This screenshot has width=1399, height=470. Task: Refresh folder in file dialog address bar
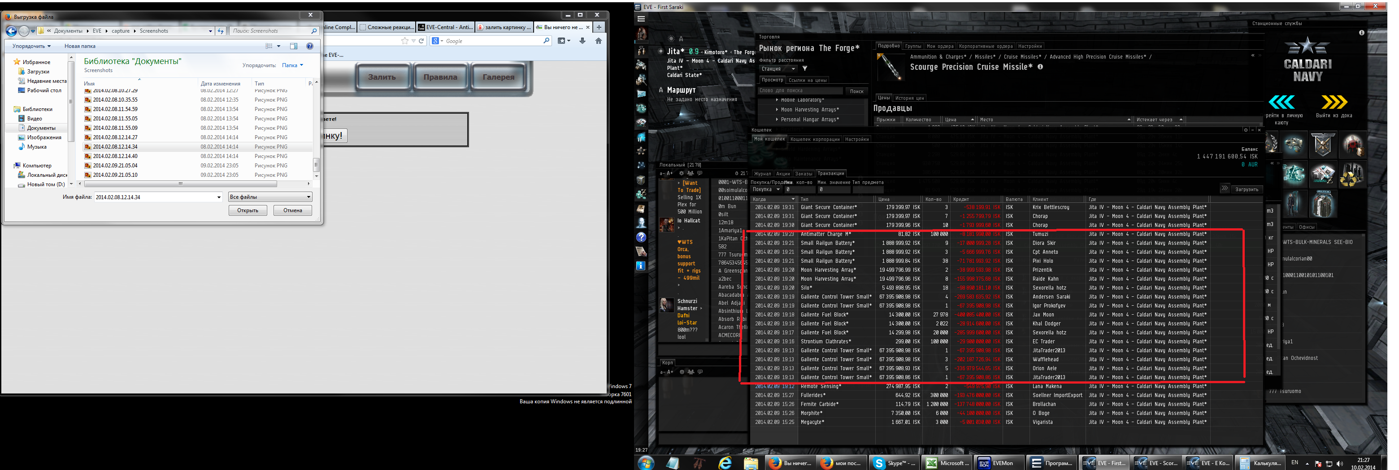[221, 31]
